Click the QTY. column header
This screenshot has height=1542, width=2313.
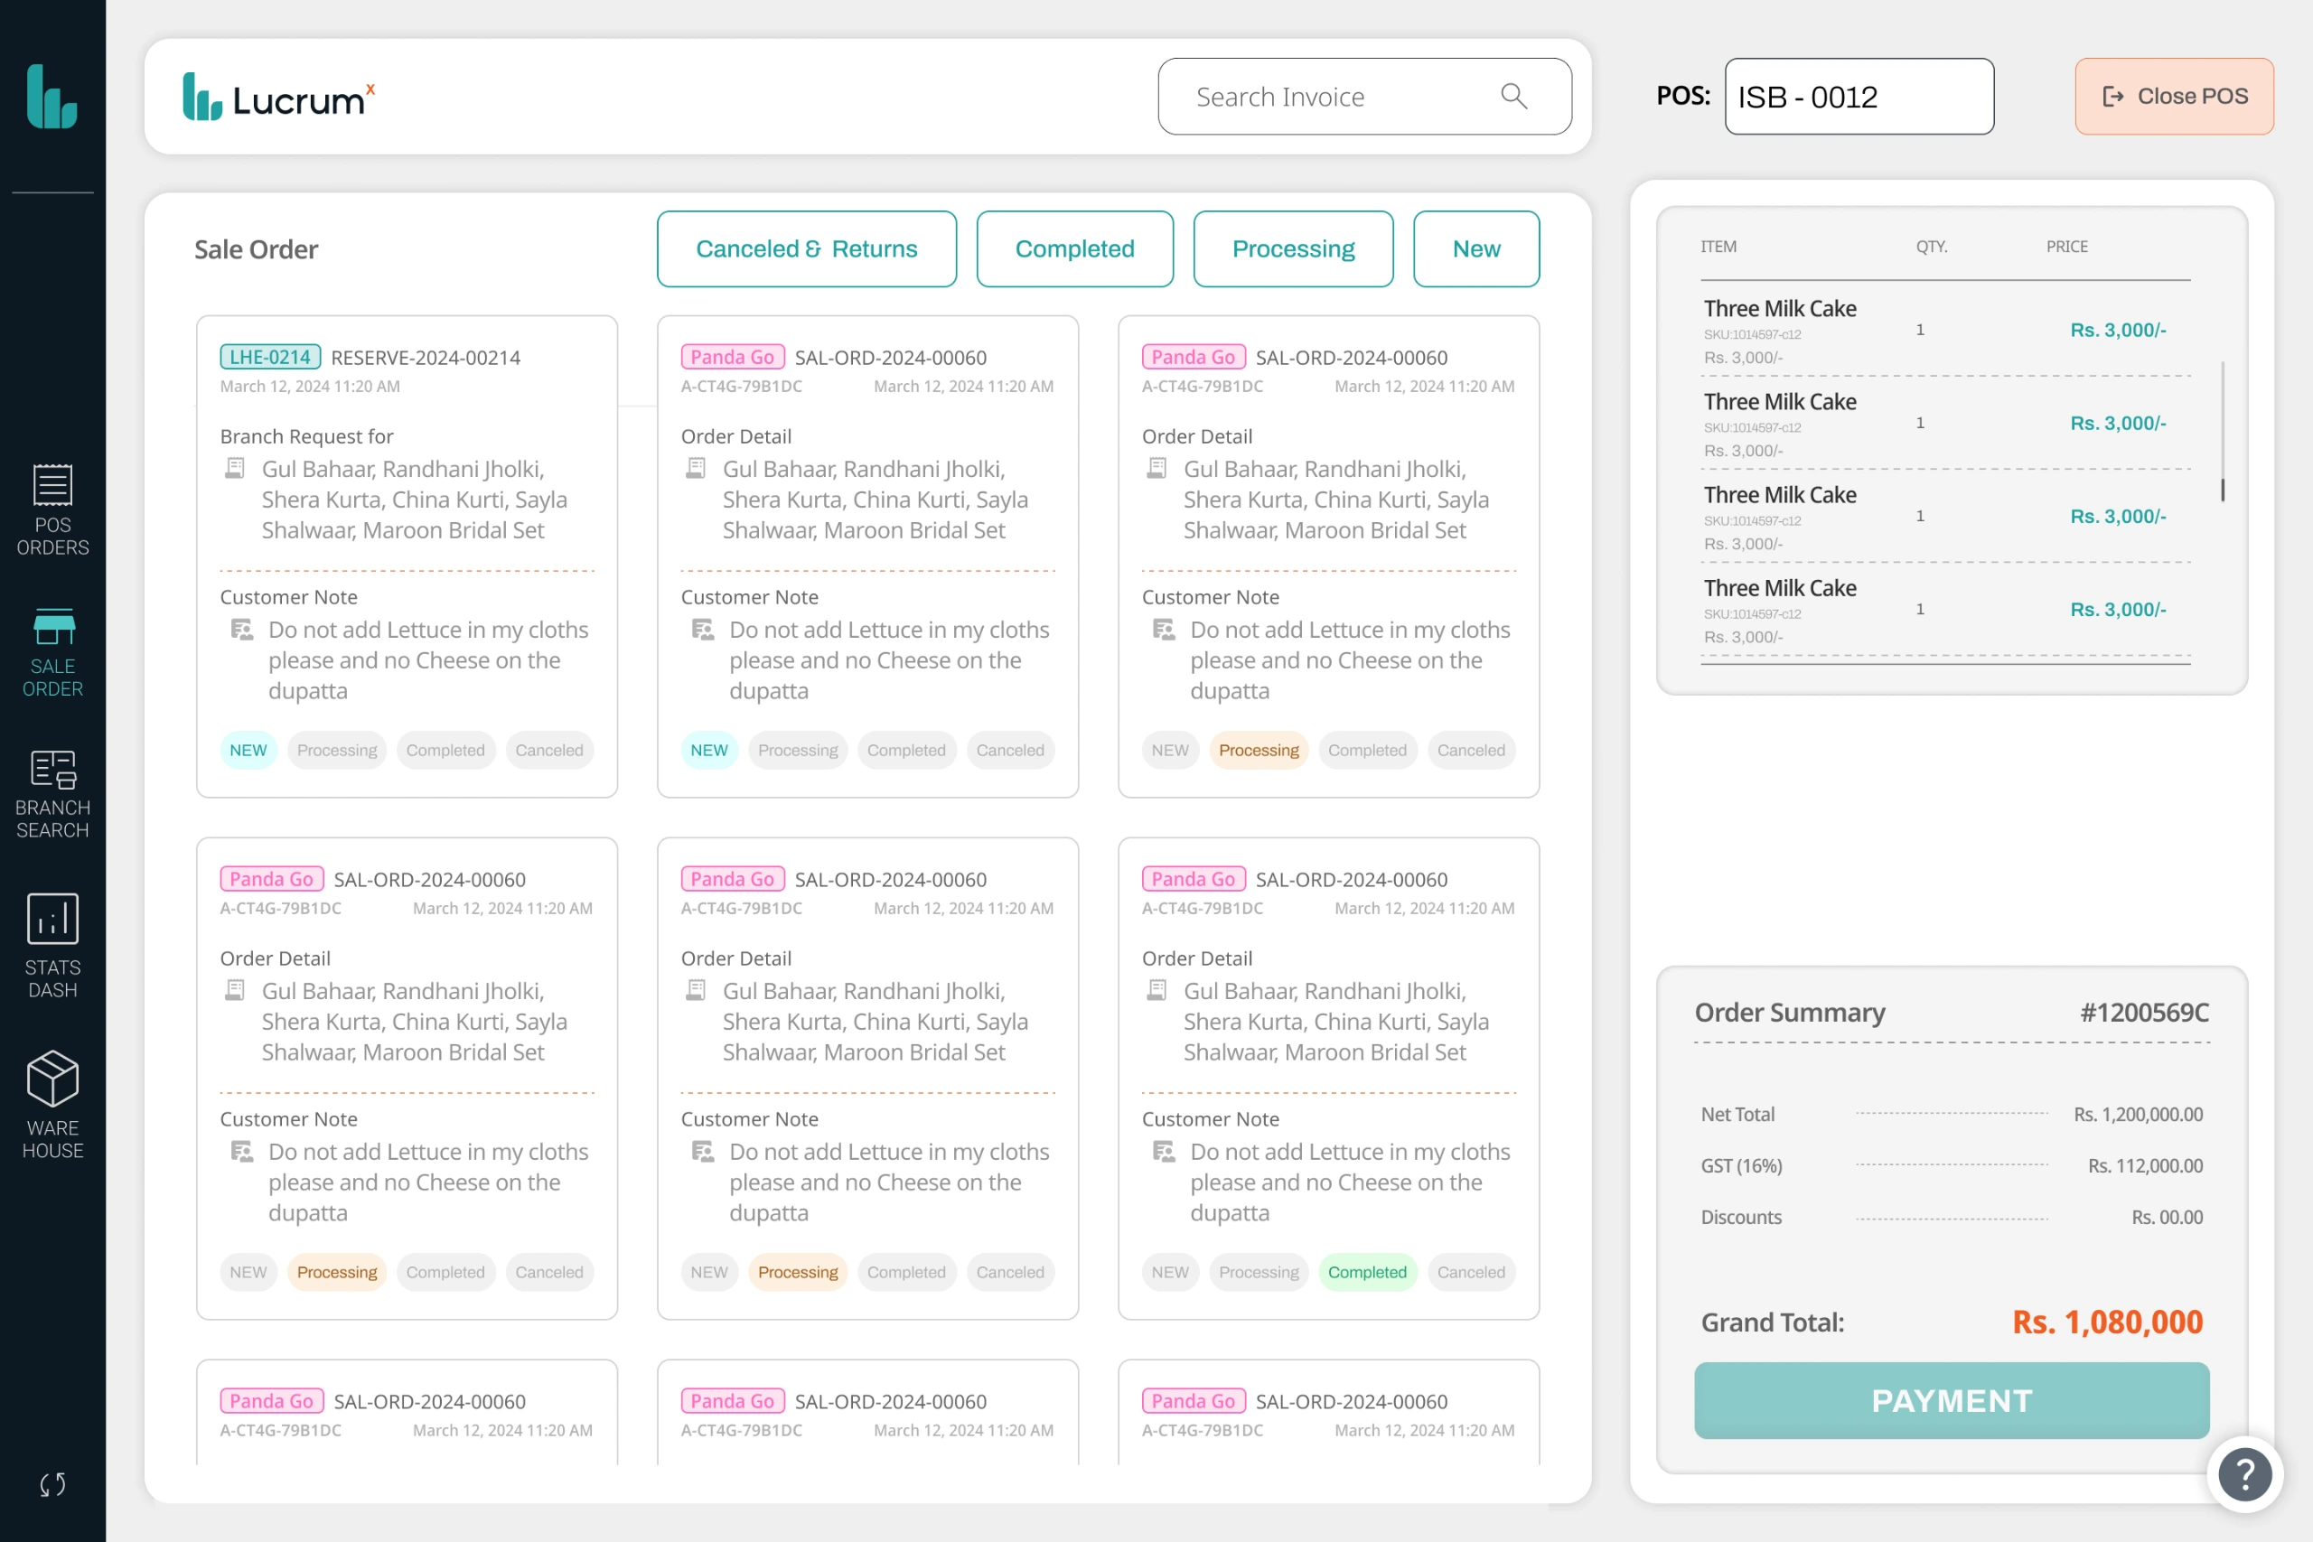[1931, 246]
